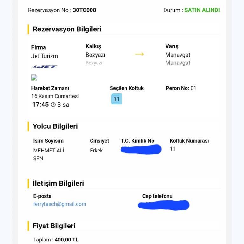Select the blue seat 11 icon
The height and width of the screenshot is (244, 244).
(116, 99)
